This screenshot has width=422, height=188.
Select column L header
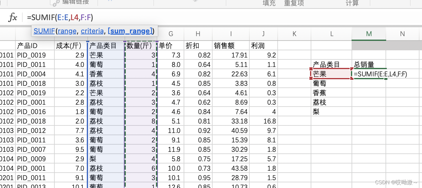coord(332,34)
